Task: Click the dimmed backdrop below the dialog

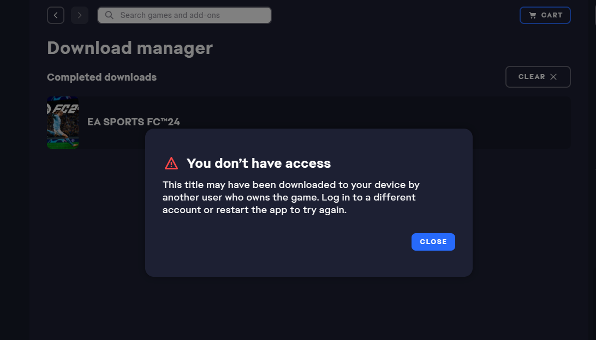Action: pyautogui.click(x=309, y=307)
